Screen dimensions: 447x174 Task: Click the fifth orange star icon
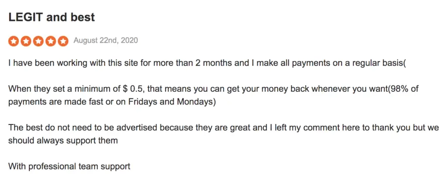pos(63,41)
